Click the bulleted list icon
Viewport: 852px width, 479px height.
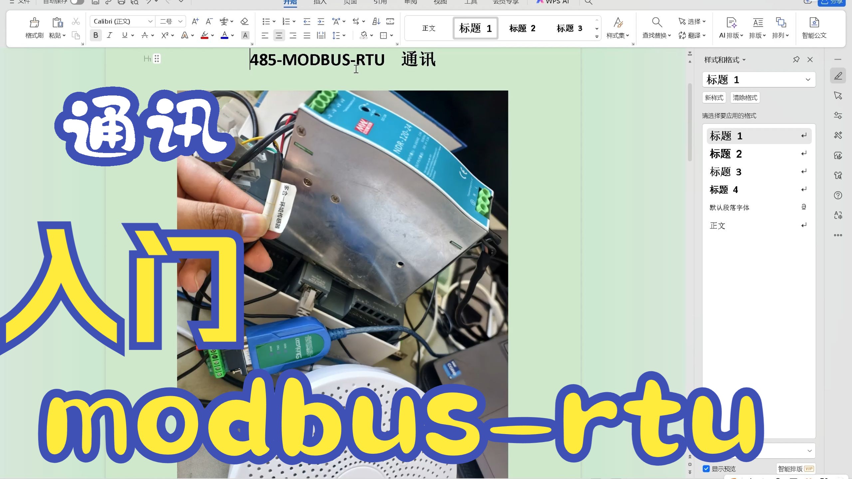tap(266, 22)
